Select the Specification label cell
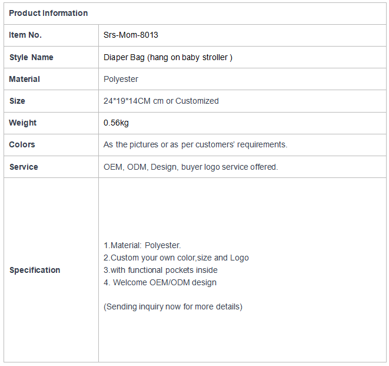Screen dimensions: 389x366 coord(51,270)
